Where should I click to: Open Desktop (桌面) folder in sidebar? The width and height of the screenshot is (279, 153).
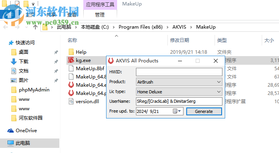(x=24, y=52)
